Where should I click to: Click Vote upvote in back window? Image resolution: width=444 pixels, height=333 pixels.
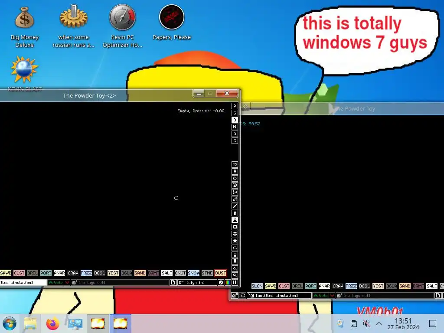(320, 296)
